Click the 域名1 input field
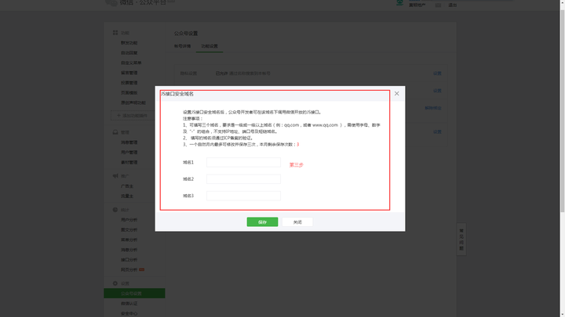 [x=243, y=162]
